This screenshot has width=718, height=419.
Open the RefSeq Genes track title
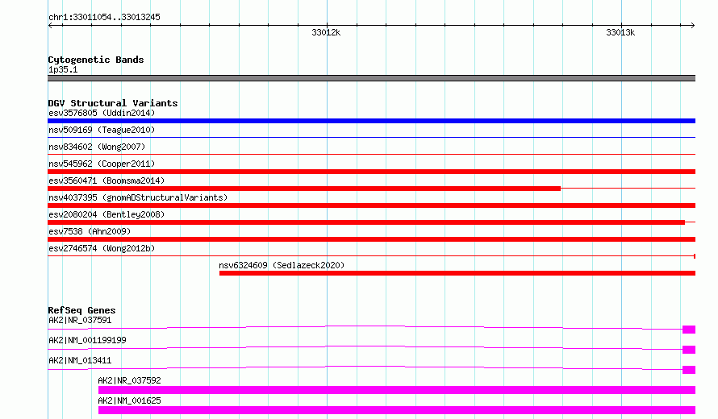[81, 310]
